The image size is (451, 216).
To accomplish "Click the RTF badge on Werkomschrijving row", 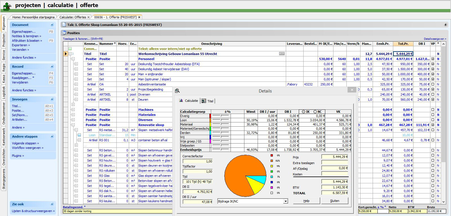I will pos(282,54).
